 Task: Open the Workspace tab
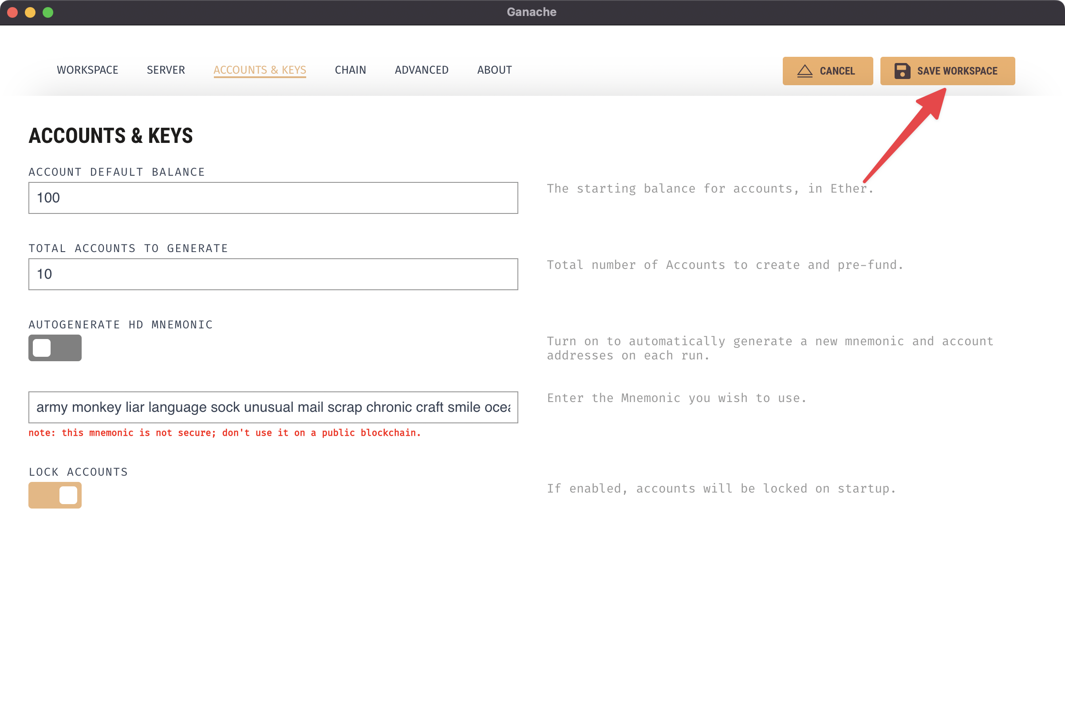click(87, 70)
